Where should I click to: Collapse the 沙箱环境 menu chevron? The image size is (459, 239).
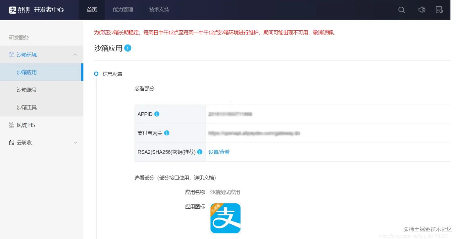pyautogui.click(x=75, y=55)
